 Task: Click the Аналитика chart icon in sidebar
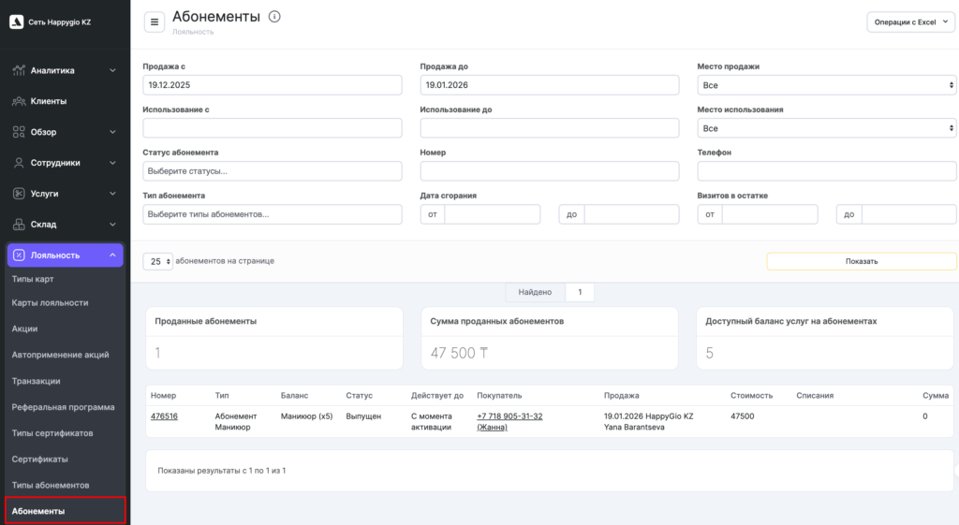click(x=19, y=70)
